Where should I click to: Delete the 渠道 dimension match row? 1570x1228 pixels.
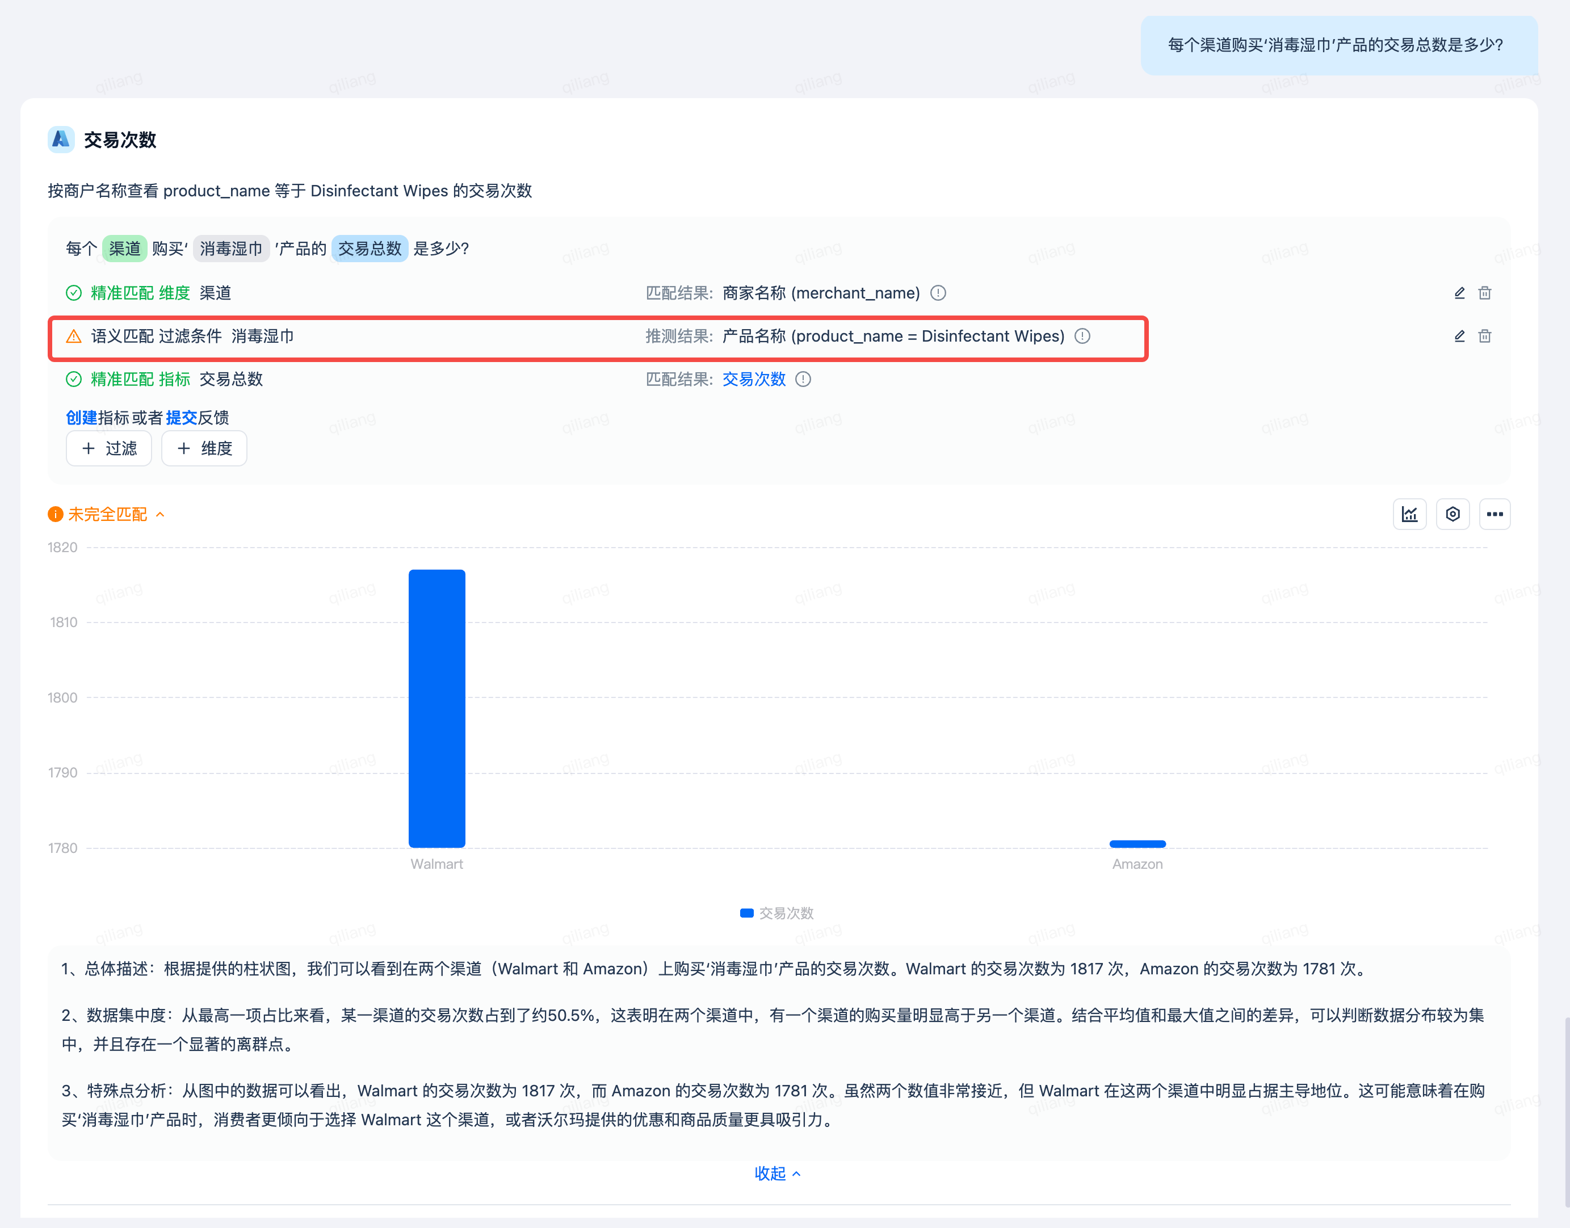pos(1484,293)
